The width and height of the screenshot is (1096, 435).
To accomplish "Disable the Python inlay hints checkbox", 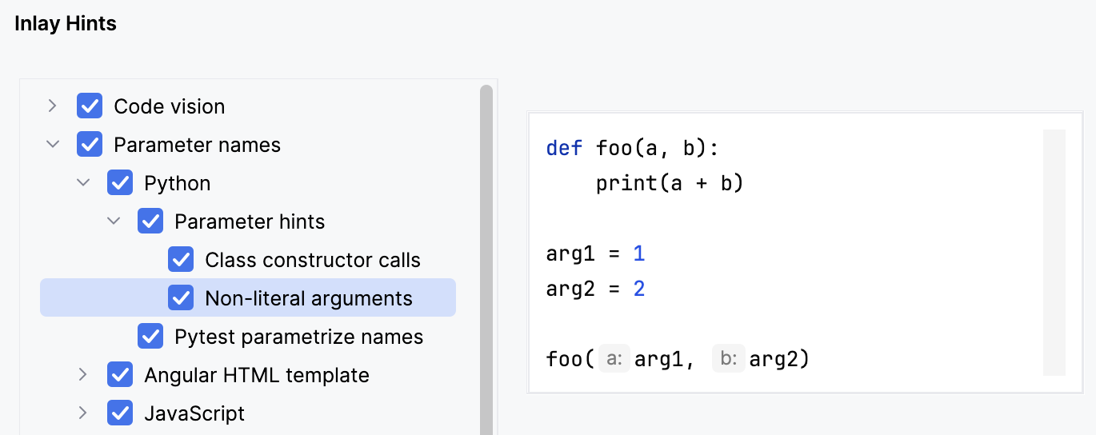I will (x=120, y=183).
